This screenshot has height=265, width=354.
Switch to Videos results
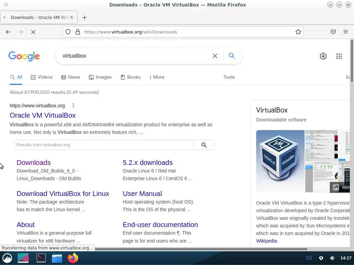42,77
